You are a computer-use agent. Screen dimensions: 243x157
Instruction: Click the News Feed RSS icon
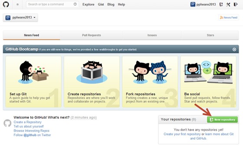(221, 18)
